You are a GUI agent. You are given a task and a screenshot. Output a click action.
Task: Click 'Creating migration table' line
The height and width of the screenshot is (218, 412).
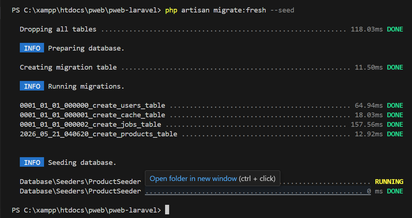[68, 67]
